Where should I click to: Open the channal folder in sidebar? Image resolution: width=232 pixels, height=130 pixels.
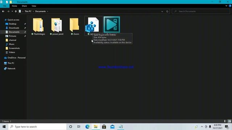(13, 40)
